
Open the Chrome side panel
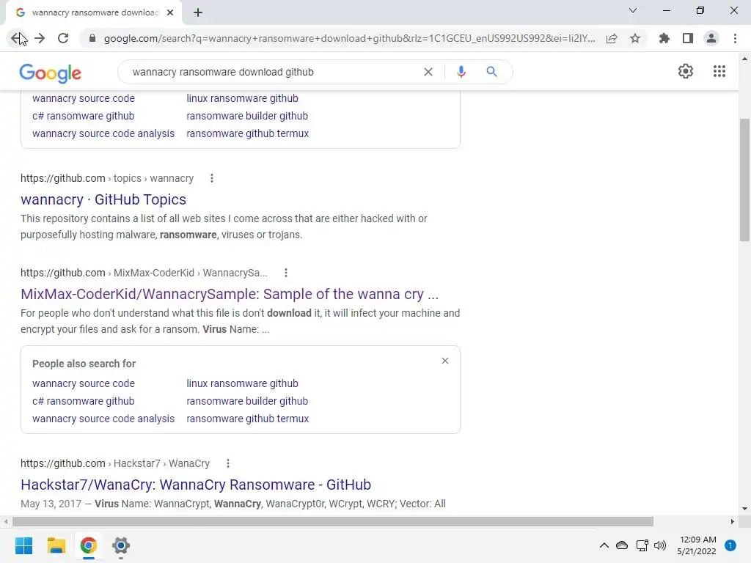tap(688, 38)
